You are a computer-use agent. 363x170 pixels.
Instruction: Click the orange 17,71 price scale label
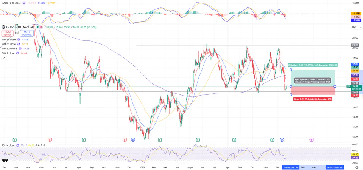(355, 70)
